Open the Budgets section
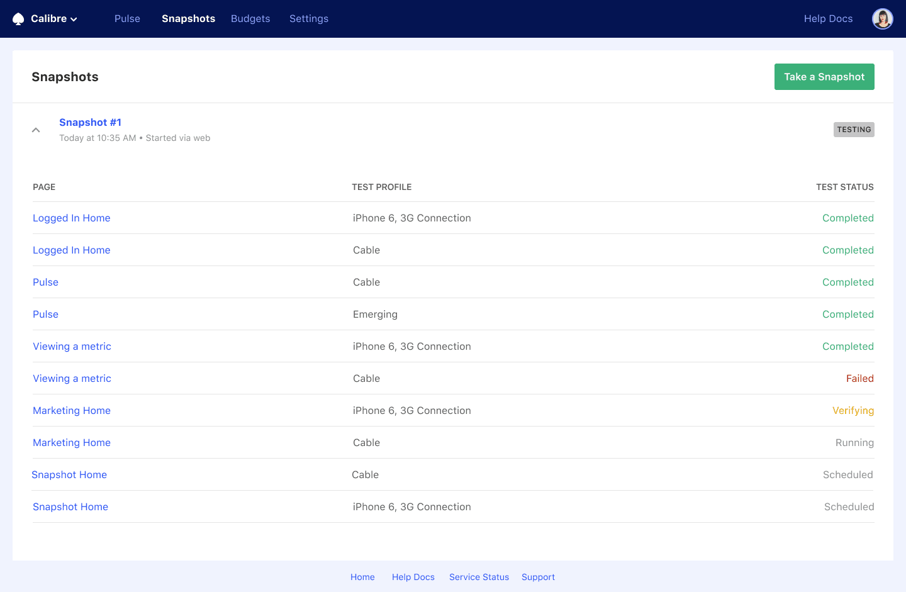The height and width of the screenshot is (592, 906). 250,19
